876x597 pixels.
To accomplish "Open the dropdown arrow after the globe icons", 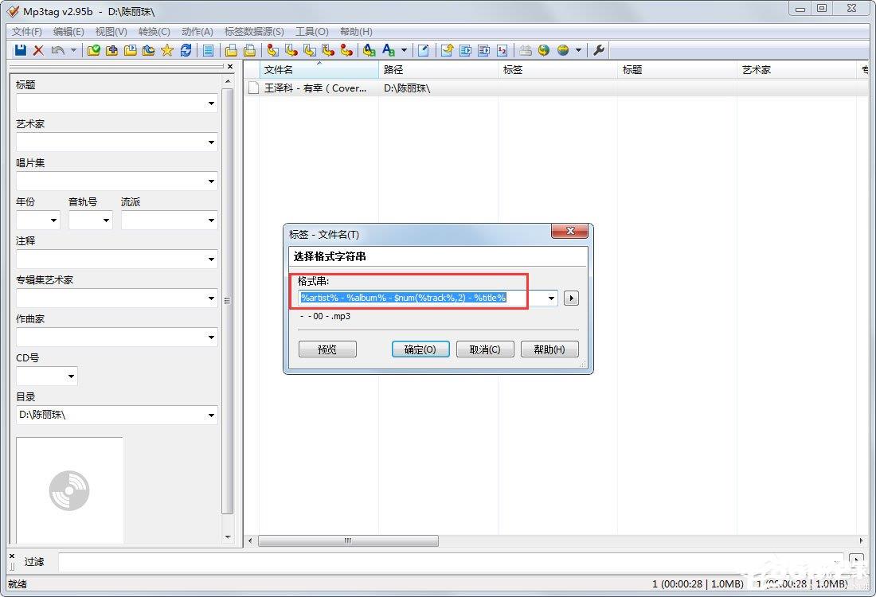I will (x=578, y=50).
